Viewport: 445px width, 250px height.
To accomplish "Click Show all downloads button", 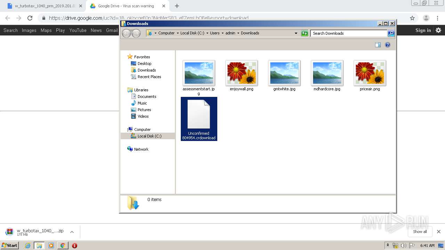I will coord(420,232).
